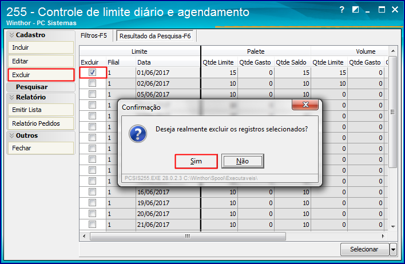The image size is (405, 264).
Task: Click the blue question mark icon in the Confirmação dialog
Action: (138, 134)
